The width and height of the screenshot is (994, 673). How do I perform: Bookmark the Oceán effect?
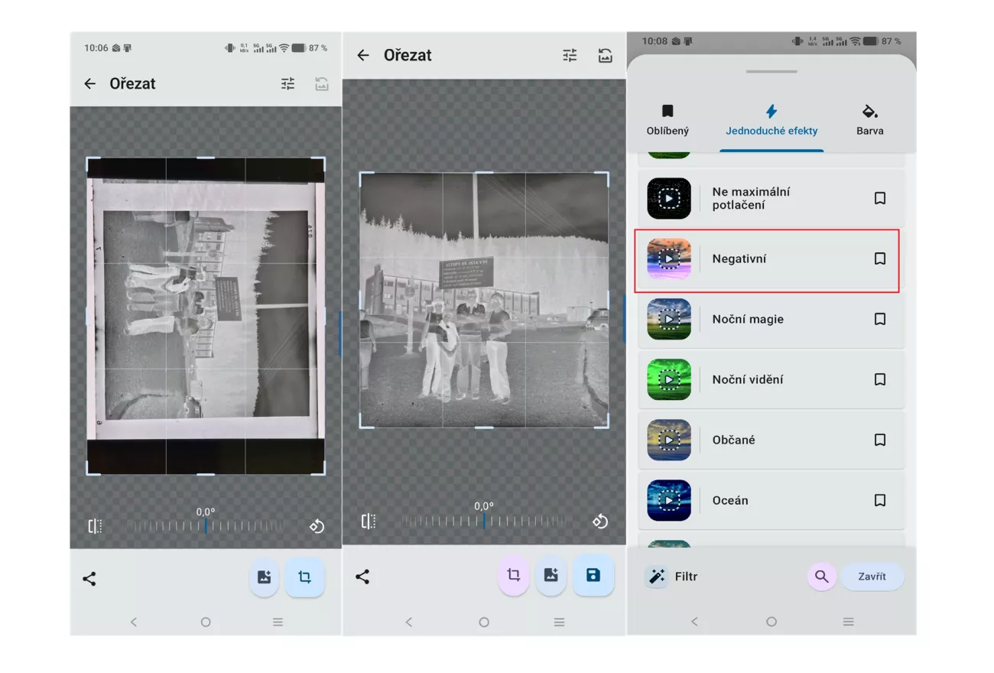coord(880,500)
